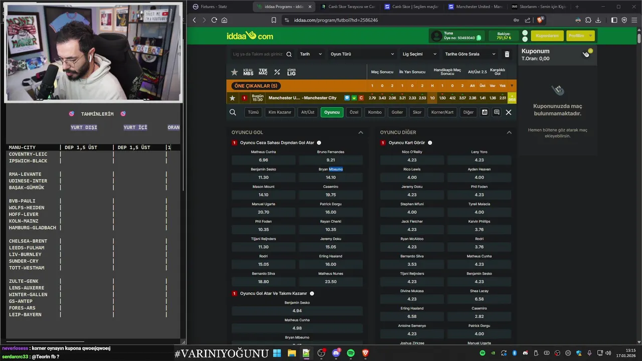Open the Kombo markets tab
The height and width of the screenshot is (361, 642).
point(375,112)
